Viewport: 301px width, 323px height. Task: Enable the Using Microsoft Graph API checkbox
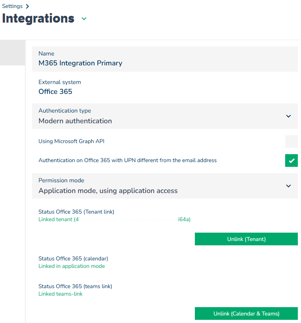[291, 141]
